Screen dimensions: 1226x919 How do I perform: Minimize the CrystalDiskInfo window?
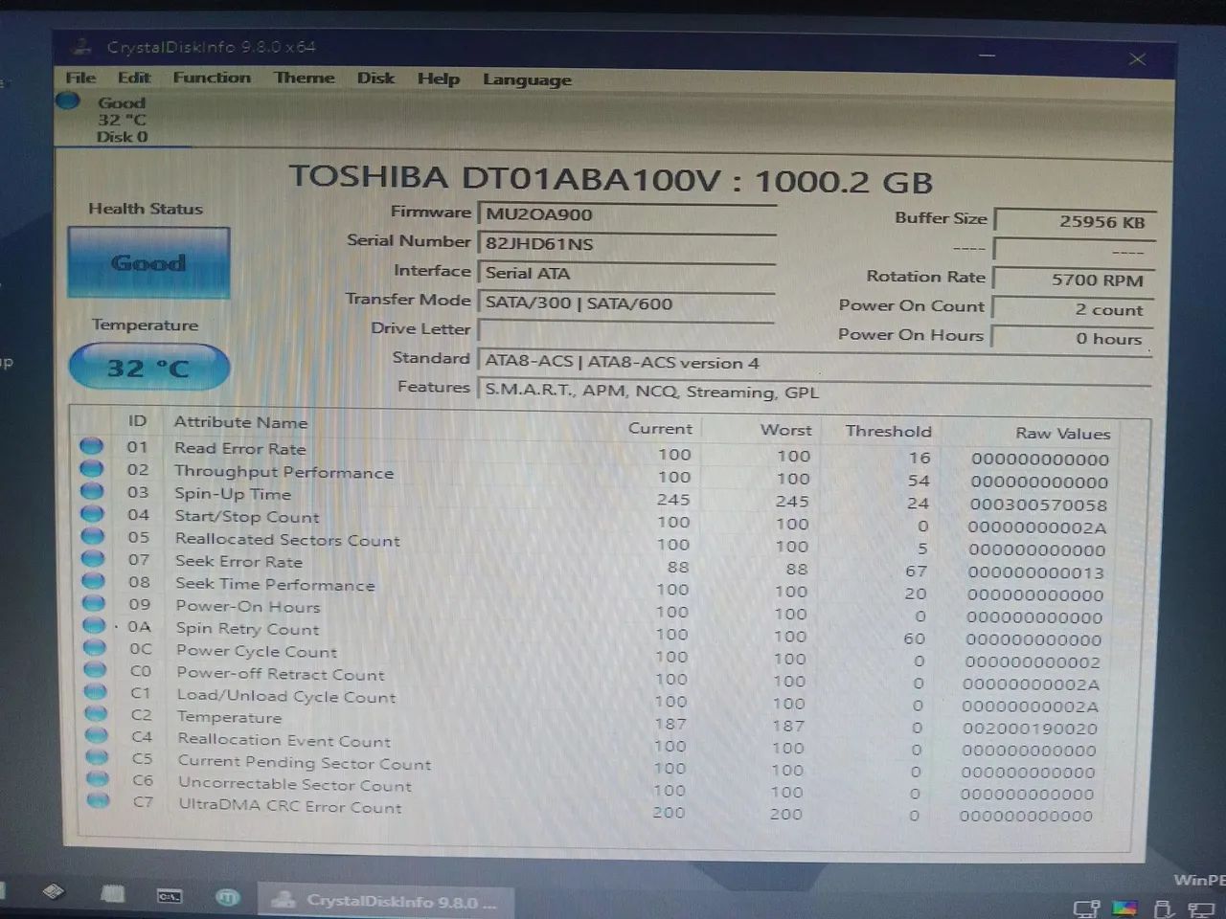987,56
